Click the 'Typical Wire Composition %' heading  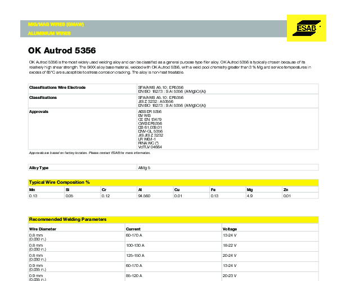pyautogui.click(x=60, y=183)
